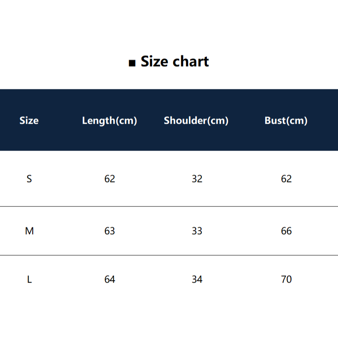Click length value 64 for size L

(x=110, y=279)
